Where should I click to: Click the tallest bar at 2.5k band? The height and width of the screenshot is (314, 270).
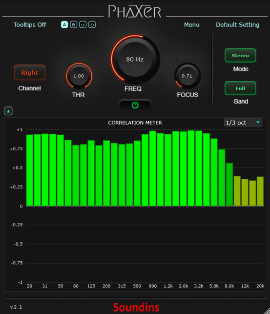(x=191, y=168)
